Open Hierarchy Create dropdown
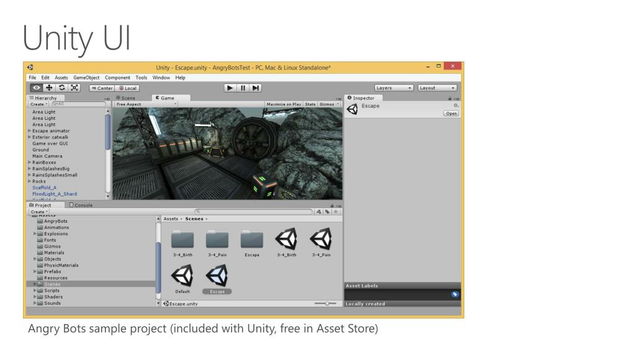 tap(39, 104)
